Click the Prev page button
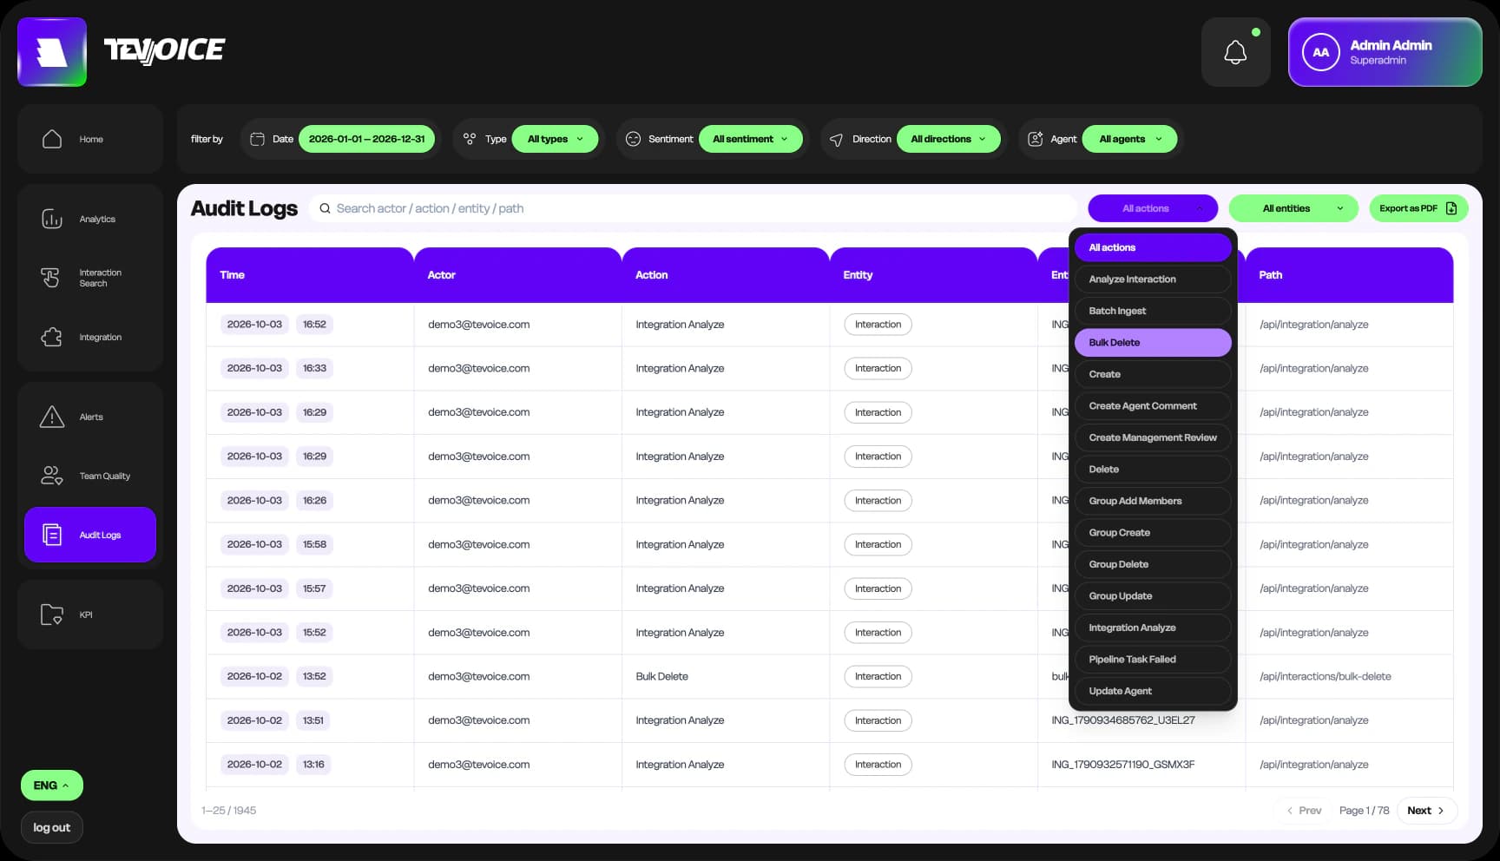 click(x=1303, y=811)
